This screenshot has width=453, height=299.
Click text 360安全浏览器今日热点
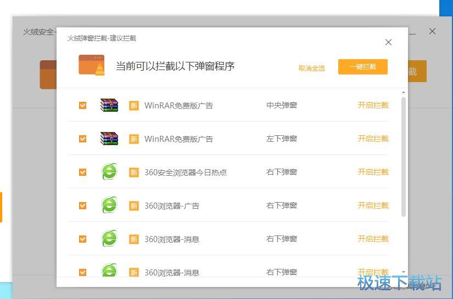(186, 173)
